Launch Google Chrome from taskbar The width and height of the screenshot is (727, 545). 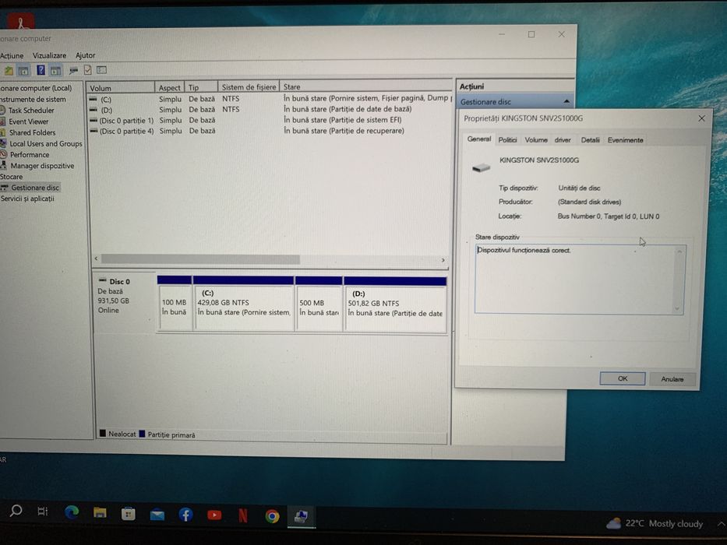tap(272, 515)
